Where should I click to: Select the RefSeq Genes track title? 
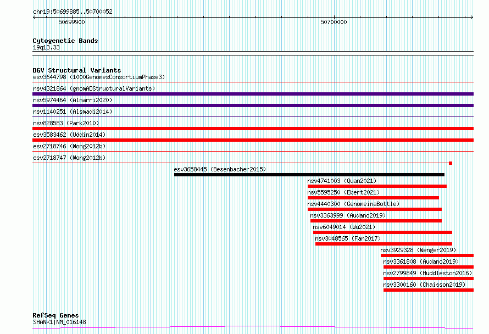55,315
